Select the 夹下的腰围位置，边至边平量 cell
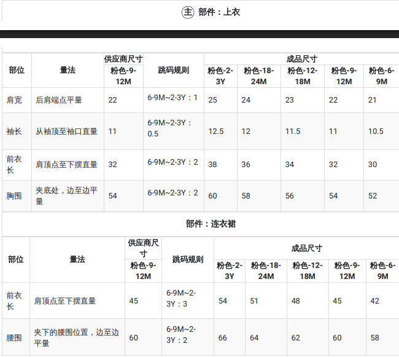 tap(76, 338)
